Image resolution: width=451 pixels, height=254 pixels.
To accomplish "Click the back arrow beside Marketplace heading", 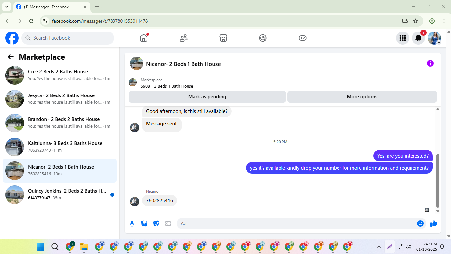I will 11,57.
